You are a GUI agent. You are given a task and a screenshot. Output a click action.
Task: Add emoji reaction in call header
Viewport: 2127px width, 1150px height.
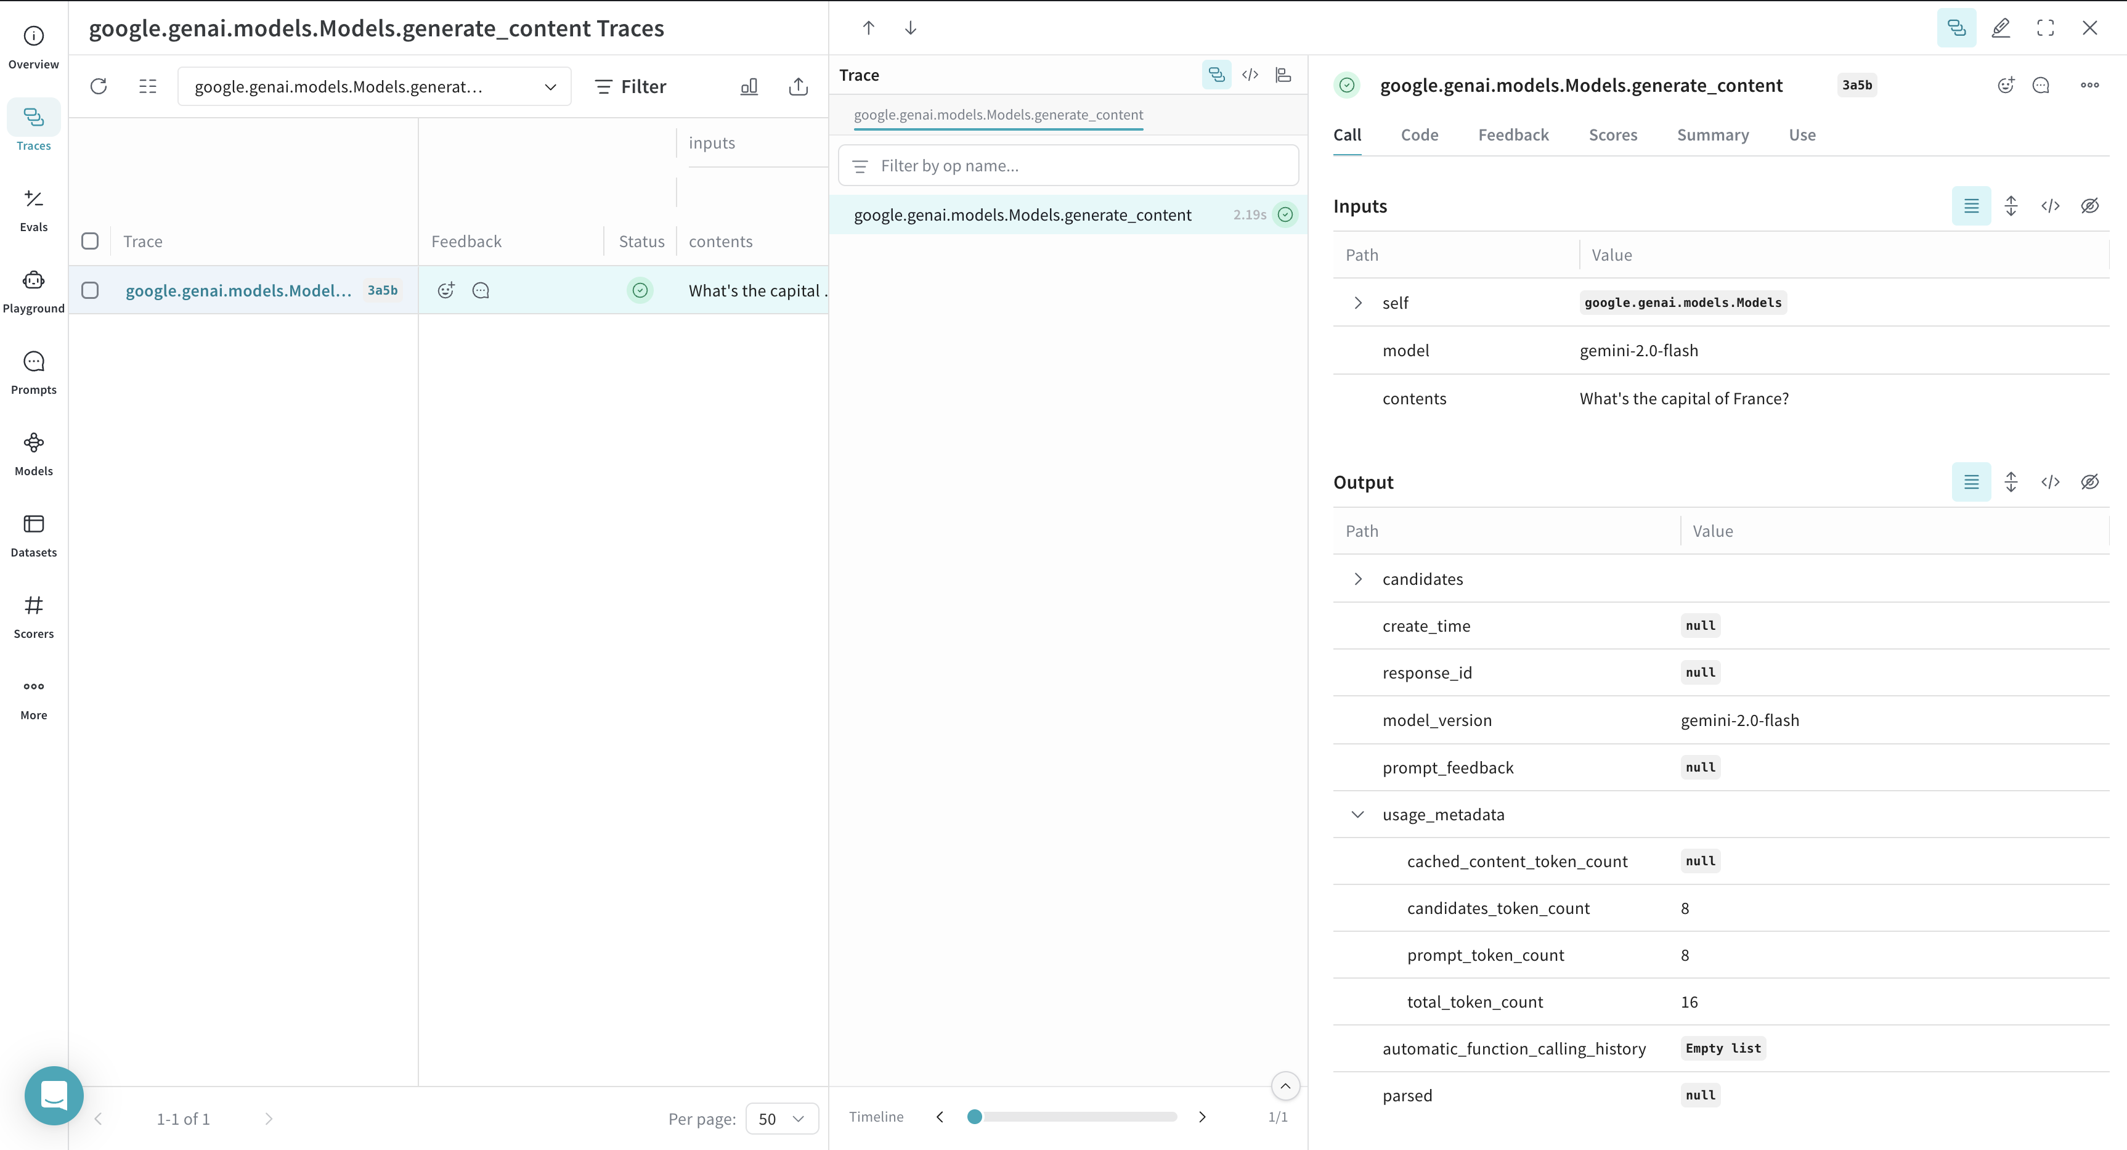(2005, 85)
